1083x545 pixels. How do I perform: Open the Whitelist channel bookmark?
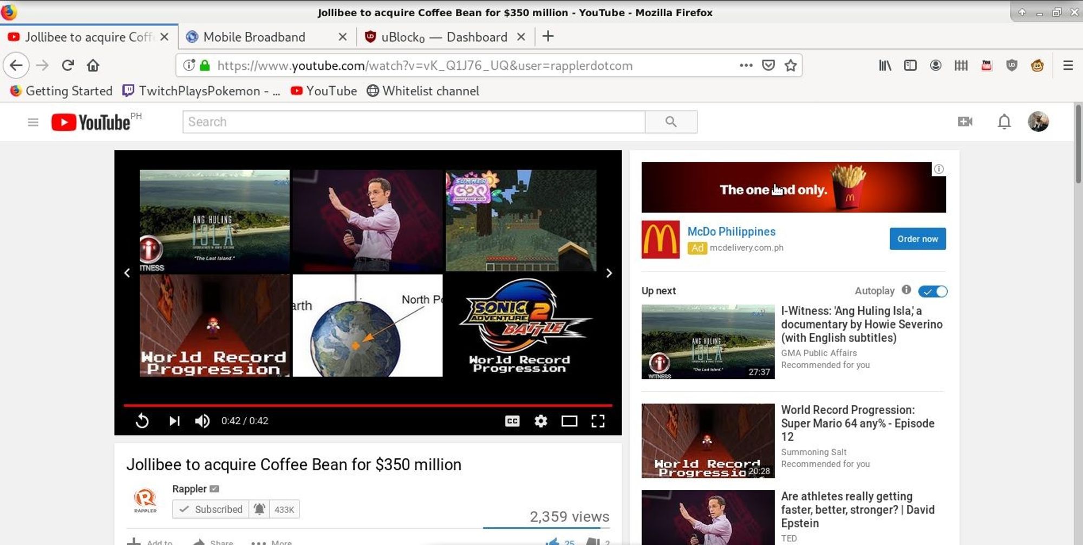click(x=423, y=91)
